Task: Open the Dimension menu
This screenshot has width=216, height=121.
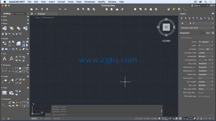Action: pos(90,2)
